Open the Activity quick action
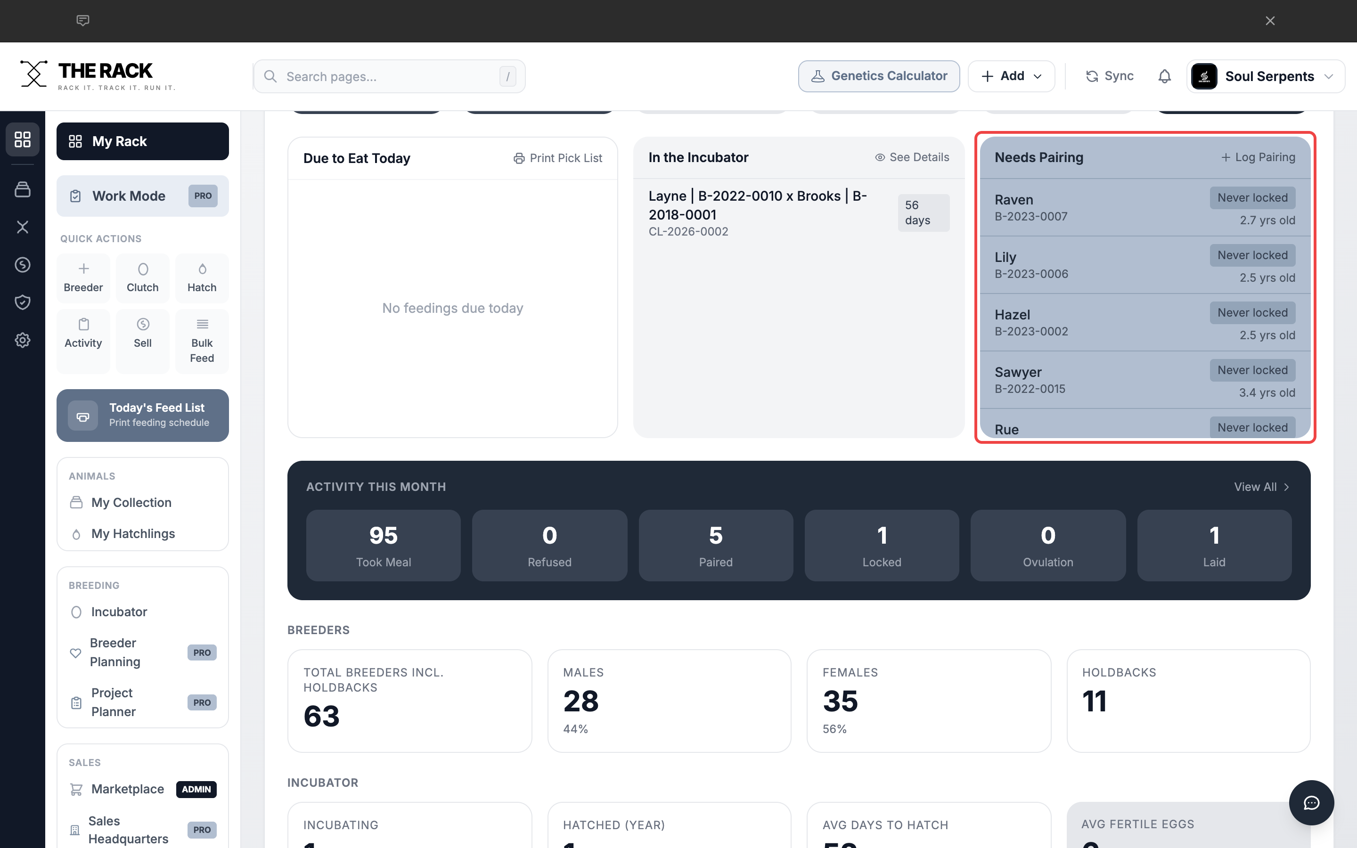This screenshot has height=848, width=1357. pyautogui.click(x=83, y=342)
